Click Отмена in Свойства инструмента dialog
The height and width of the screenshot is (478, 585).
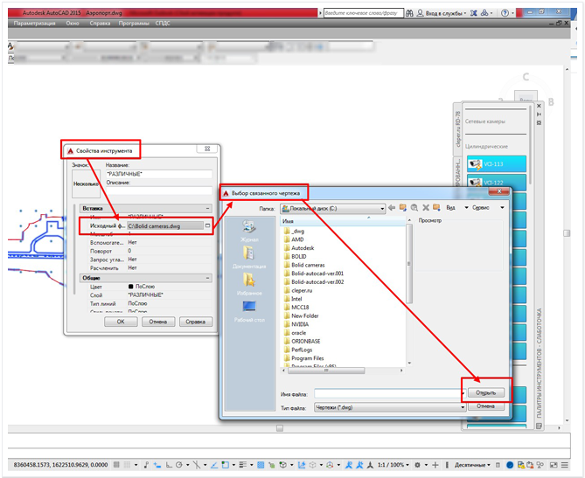click(157, 322)
